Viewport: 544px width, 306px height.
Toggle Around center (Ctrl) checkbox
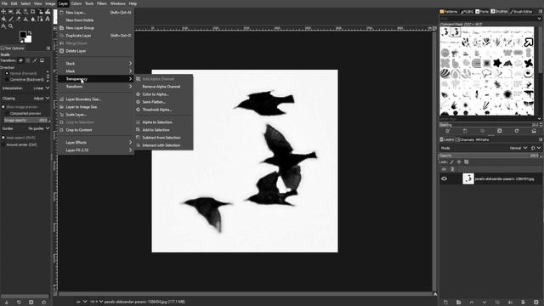point(3,144)
